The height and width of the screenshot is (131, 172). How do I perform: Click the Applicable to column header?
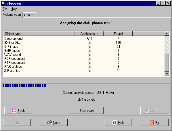click(89, 33)
